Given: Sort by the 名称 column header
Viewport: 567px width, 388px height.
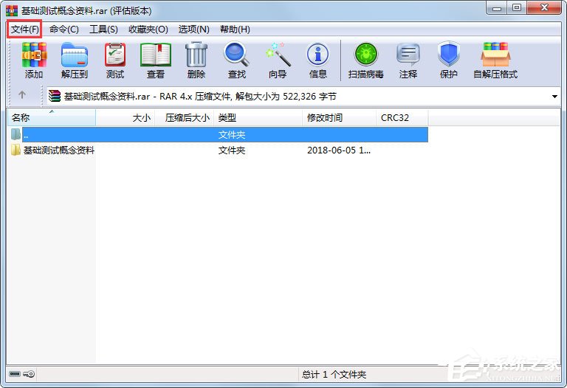Looking at the screenshot, I should [x=52, y=117].
